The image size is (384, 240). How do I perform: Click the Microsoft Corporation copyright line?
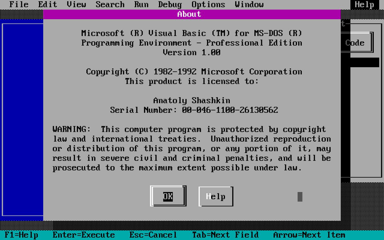pyautogui.click(x=194, y=72)
